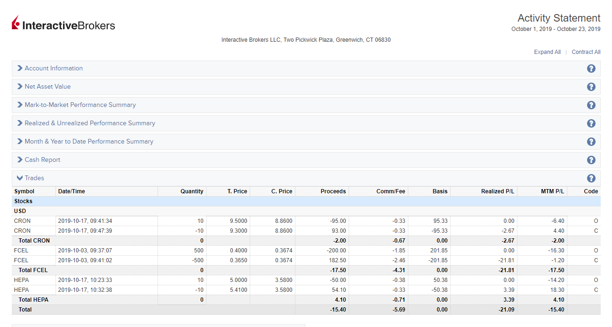Screen dimensions: 612x327
Task: Select the first CRON trade row symbol
Action: 22,221
